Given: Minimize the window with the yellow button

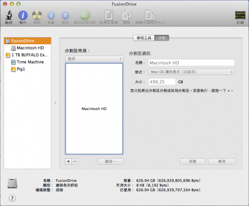Looking at the screenshot, I should [12, 4].
